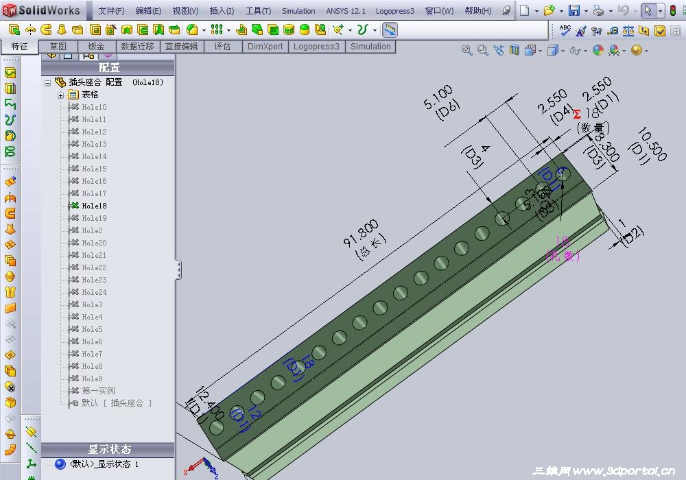Click the Section View icon
Viewport: 686px width, 480px height.
tap(514, 50)
